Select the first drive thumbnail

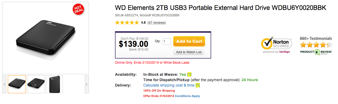(17, 84)
